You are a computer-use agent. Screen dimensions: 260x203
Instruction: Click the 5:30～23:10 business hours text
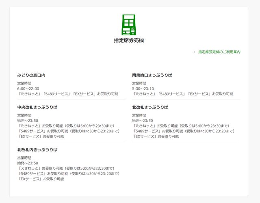pyautogui.click(x=143, y=88)
